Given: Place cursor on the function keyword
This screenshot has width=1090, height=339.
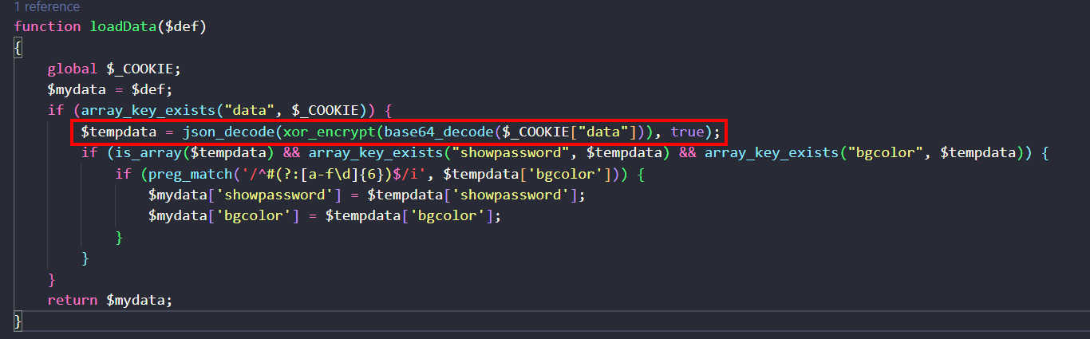Looking at the screenshot, I should (x=47, y=26).
